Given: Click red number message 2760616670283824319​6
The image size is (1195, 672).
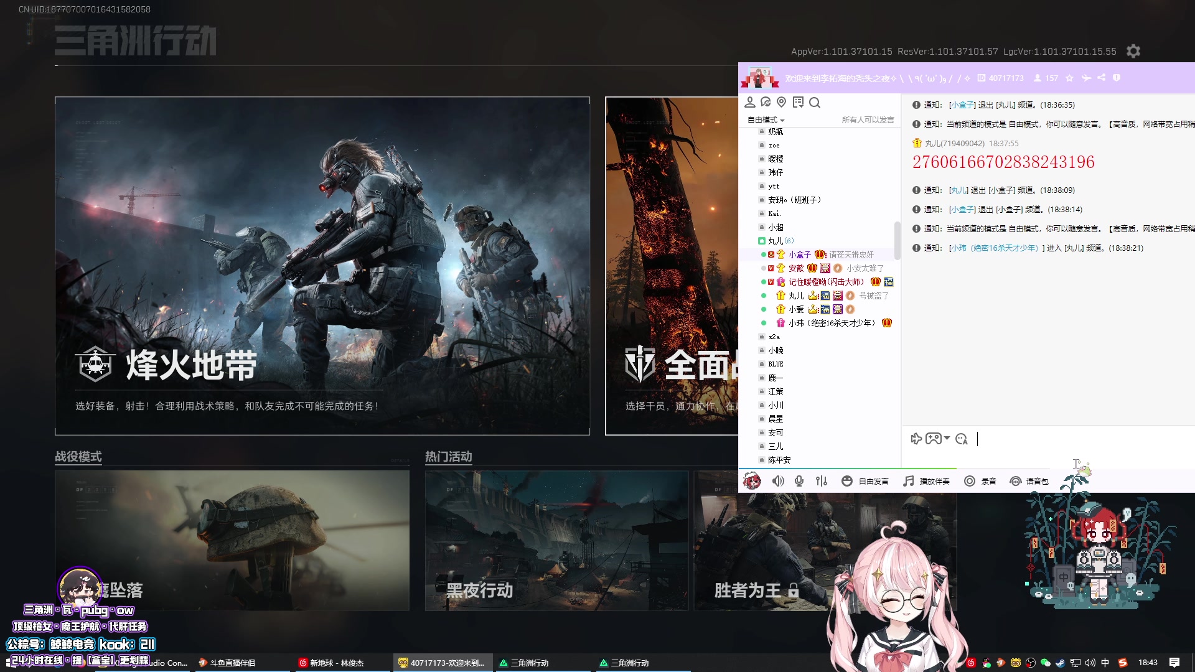Looking at the screenshot, I should [x=1003, y=162].
